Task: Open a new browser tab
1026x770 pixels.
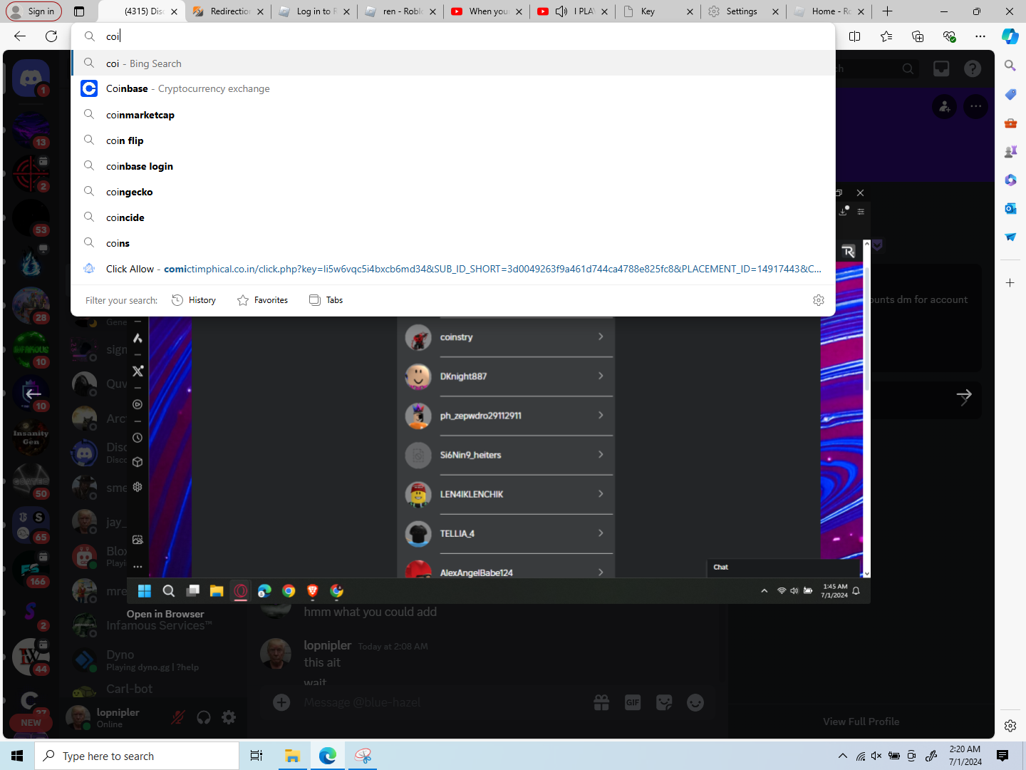Action: pos(887,11)
